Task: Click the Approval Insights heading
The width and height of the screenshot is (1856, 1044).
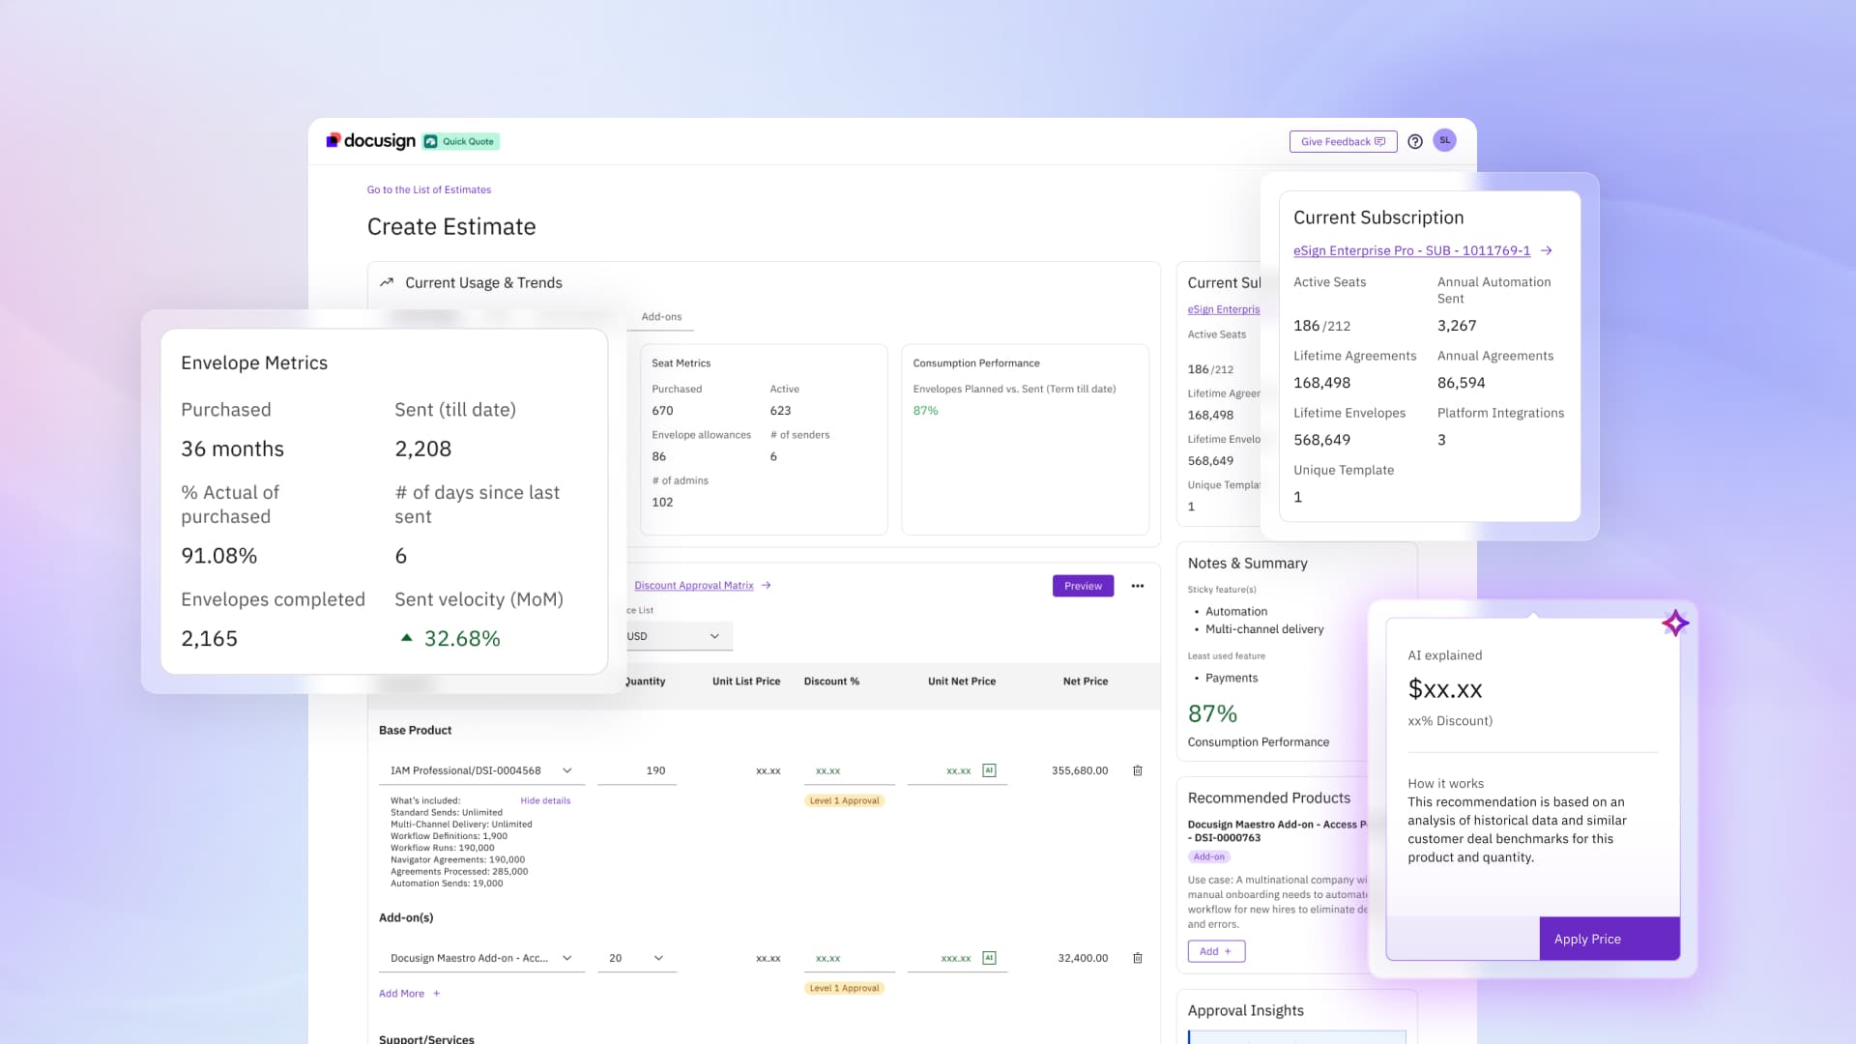Action: click(1245, 1010)
